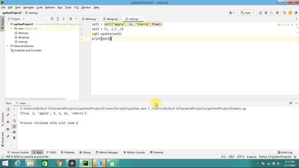Toggle Pin Tab in Run panel
The height and width of the screenshot is (168, 299).
(x=8, y=136)
